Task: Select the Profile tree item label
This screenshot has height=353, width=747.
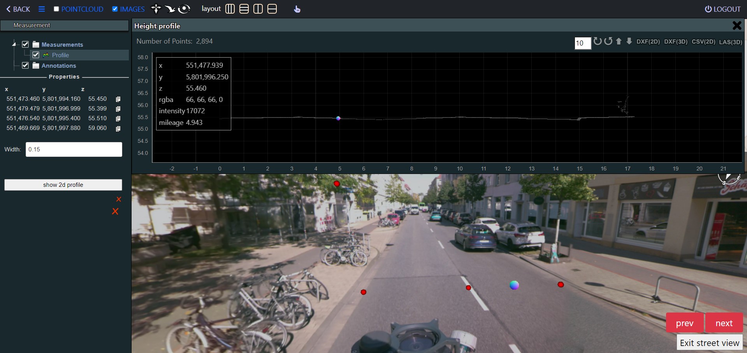Action: [60, 55]
